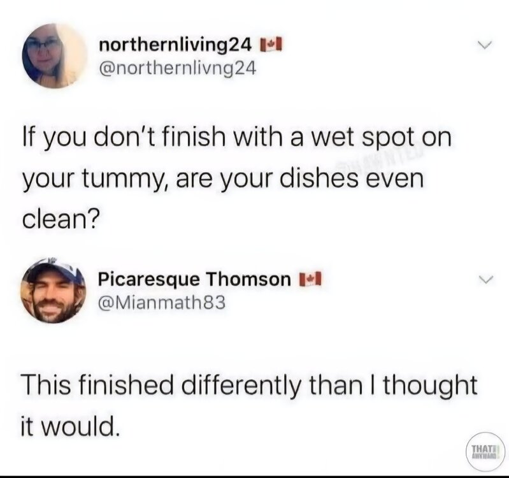Click northernliving24's profile picture
The width and height of the screenshot is (509, 478).
click(x=54, y=56)
